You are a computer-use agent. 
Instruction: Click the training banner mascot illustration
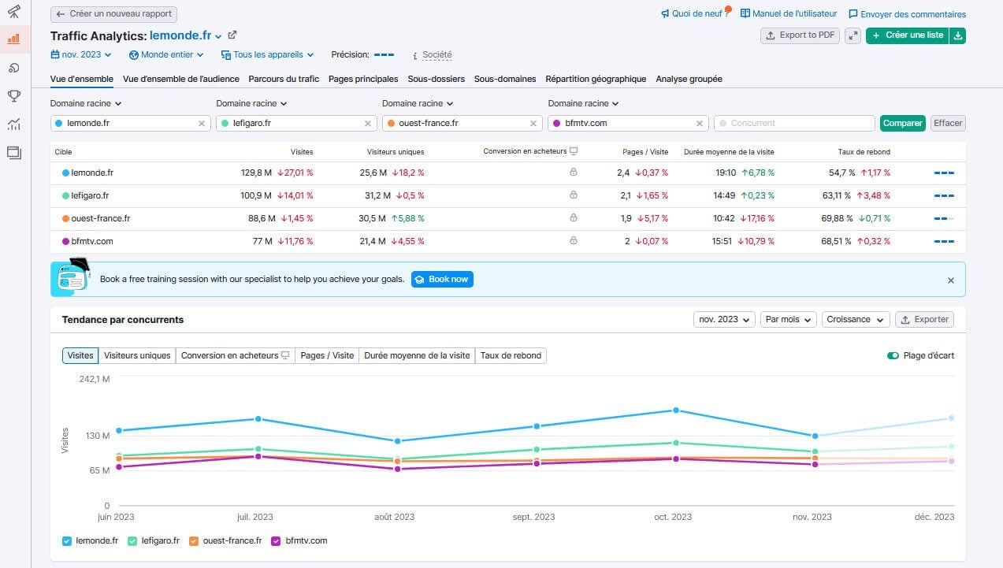72,277
